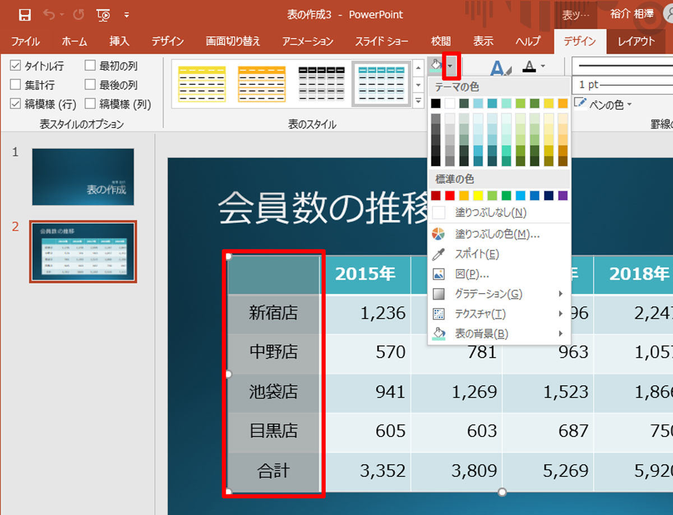Switch to the レイアウト tab

pos(637,41)
